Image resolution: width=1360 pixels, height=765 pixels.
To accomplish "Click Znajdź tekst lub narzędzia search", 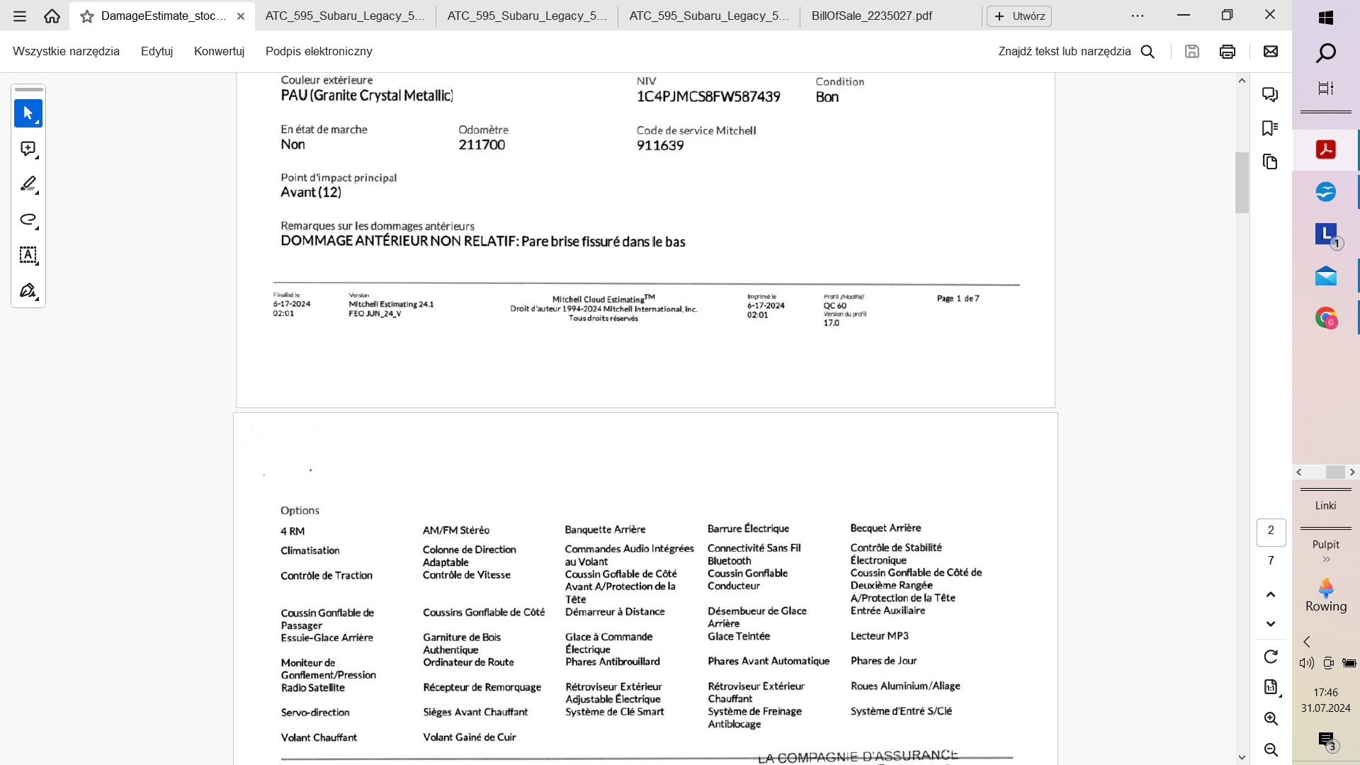I will tap(1076, 51).
